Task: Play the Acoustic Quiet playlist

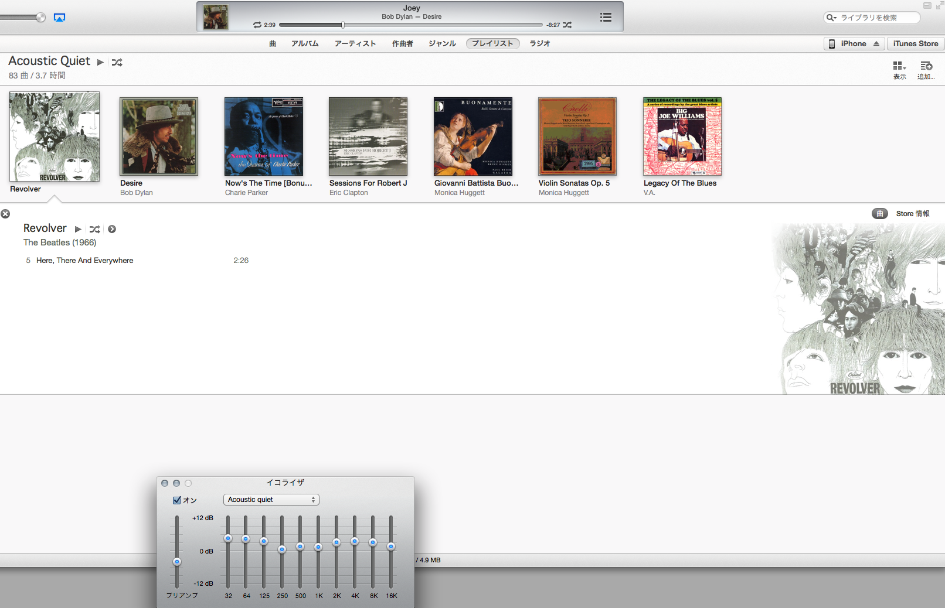Action: point(100,62)
